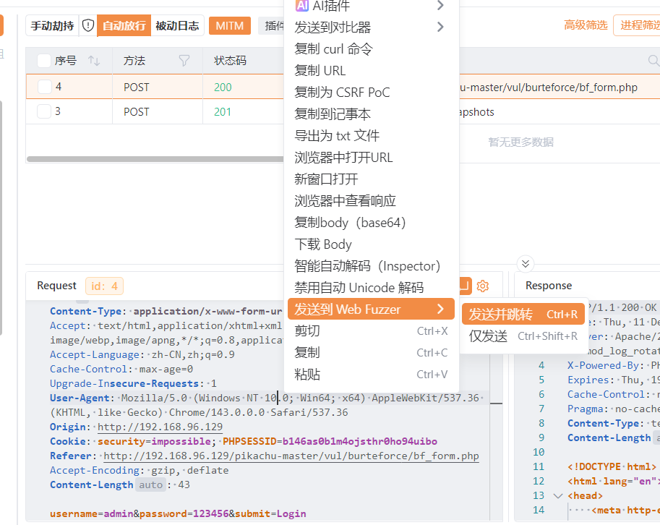Screen dimensions: 660x525
Task: Select the 粘贴 menu entry
Action: click(x=370, y=375)
